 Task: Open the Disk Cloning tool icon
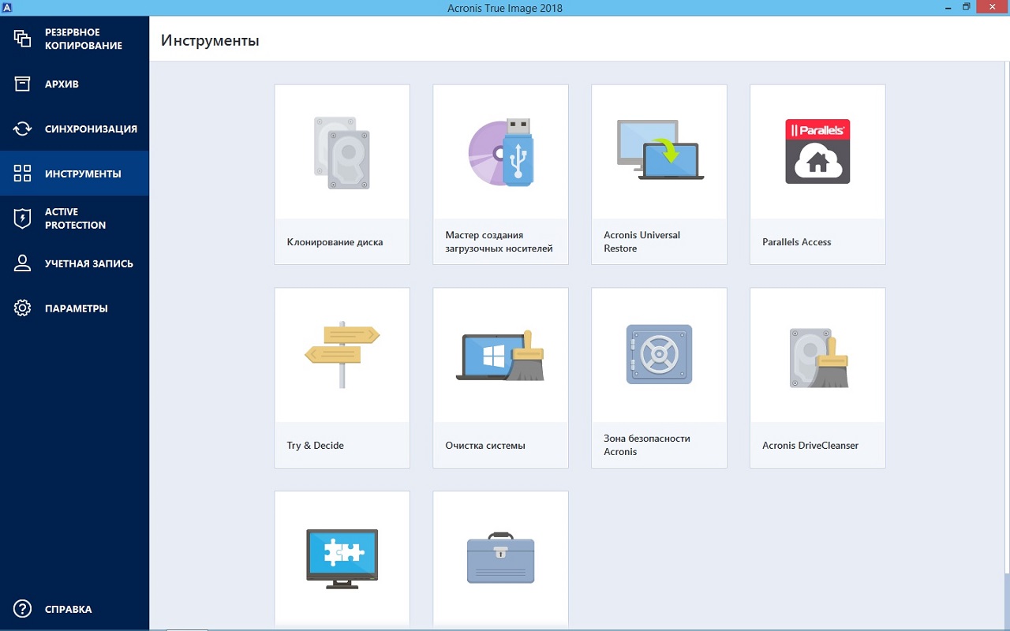tap(342, 153)
